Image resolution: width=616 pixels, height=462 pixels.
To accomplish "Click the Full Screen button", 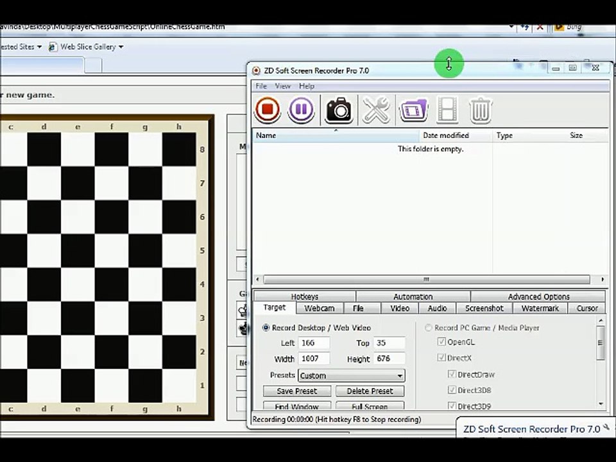I will [x=370, y=406].
